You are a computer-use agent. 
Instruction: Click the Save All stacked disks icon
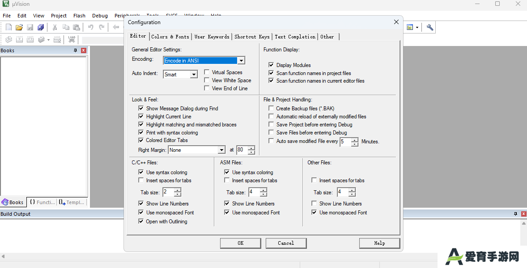(41, 27)
